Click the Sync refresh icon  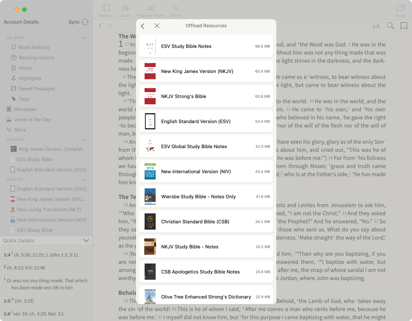[85, 22]
